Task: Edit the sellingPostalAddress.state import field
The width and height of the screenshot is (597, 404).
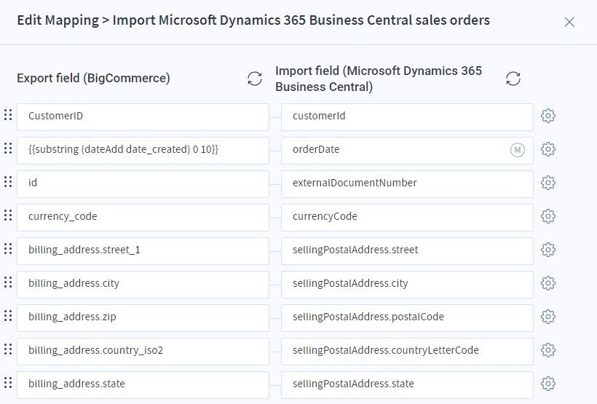Action: (407, 385)
